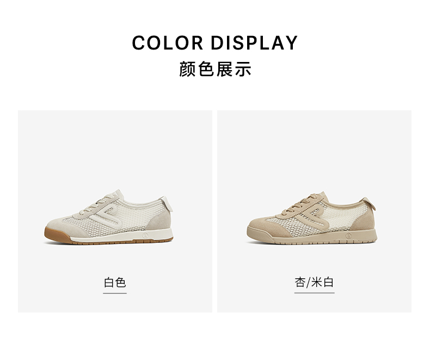The width and height of the screenshot is (430, 337).
Task: Click the side logo stripe on white sneaker
Action: tap(107, 216)
